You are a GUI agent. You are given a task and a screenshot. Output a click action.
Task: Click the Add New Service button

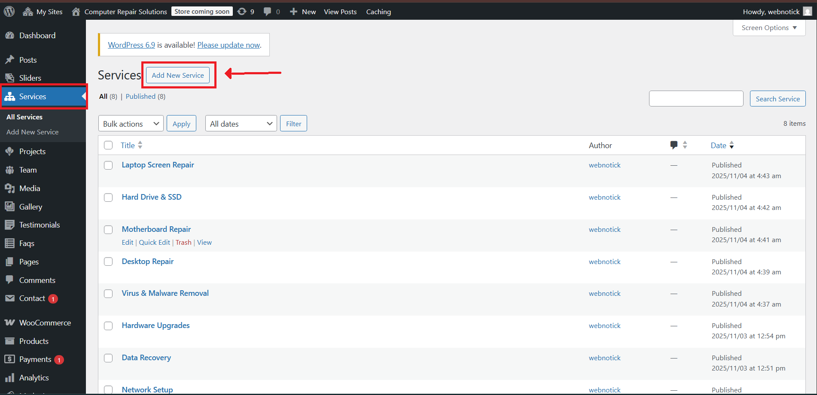click(x=178, y=75)
